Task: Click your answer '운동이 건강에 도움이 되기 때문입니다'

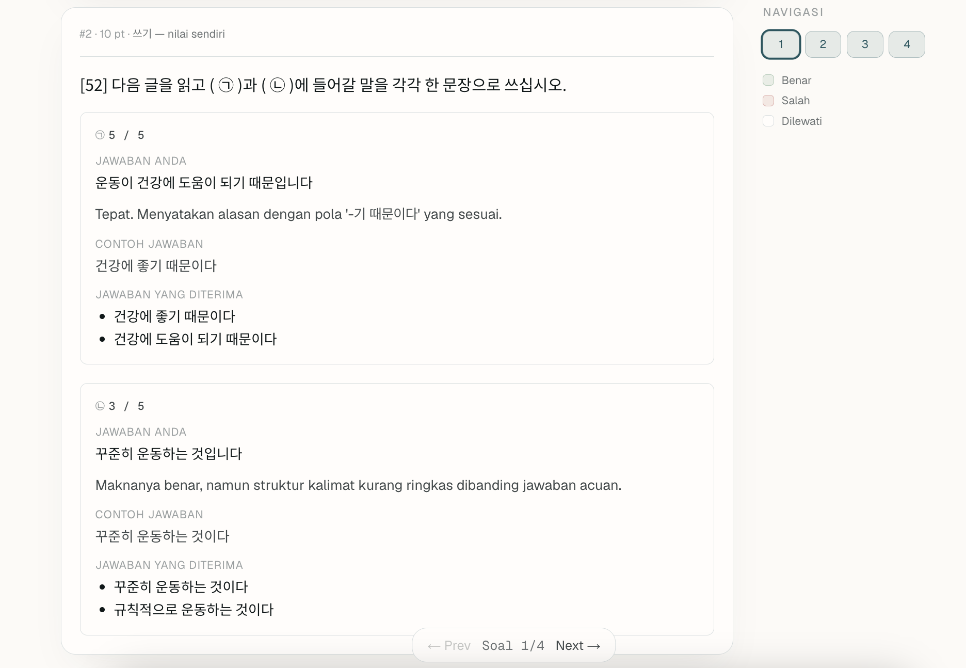Action: tap(204, 183)
